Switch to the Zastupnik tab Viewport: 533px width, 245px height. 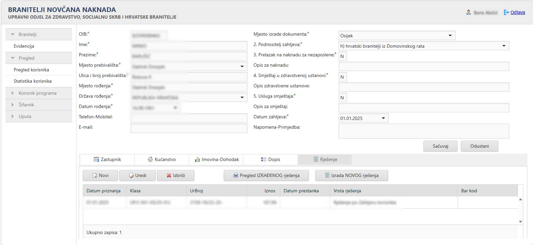click(x=107, y=160)
